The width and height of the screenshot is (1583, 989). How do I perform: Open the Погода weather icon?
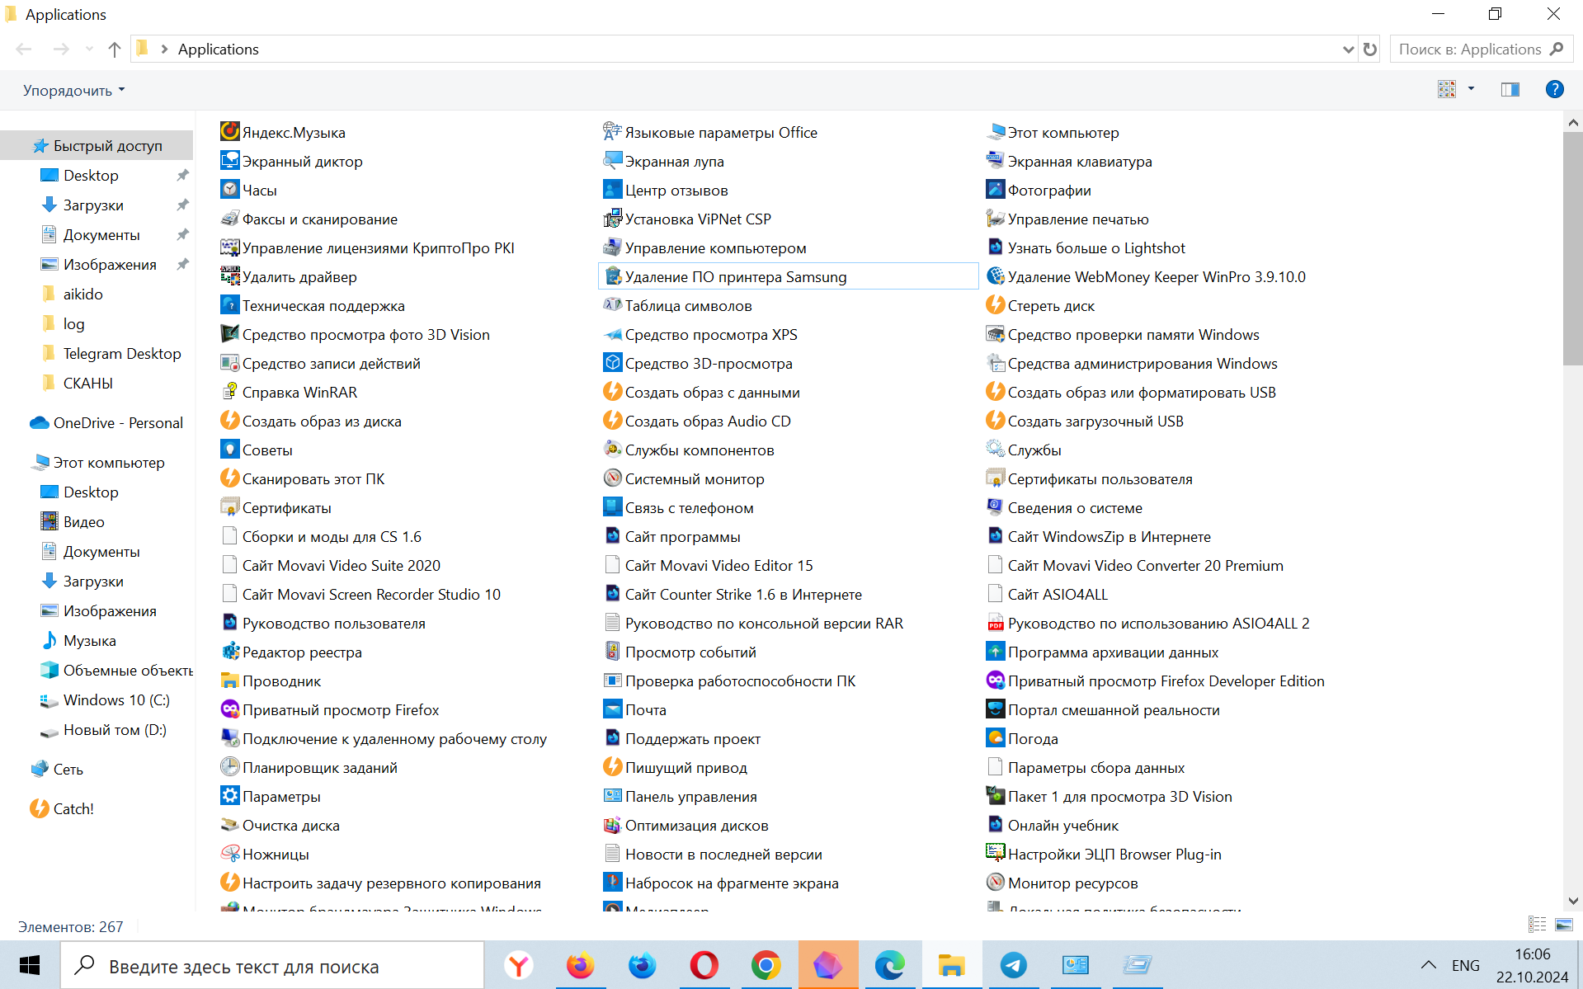[996, 737]
